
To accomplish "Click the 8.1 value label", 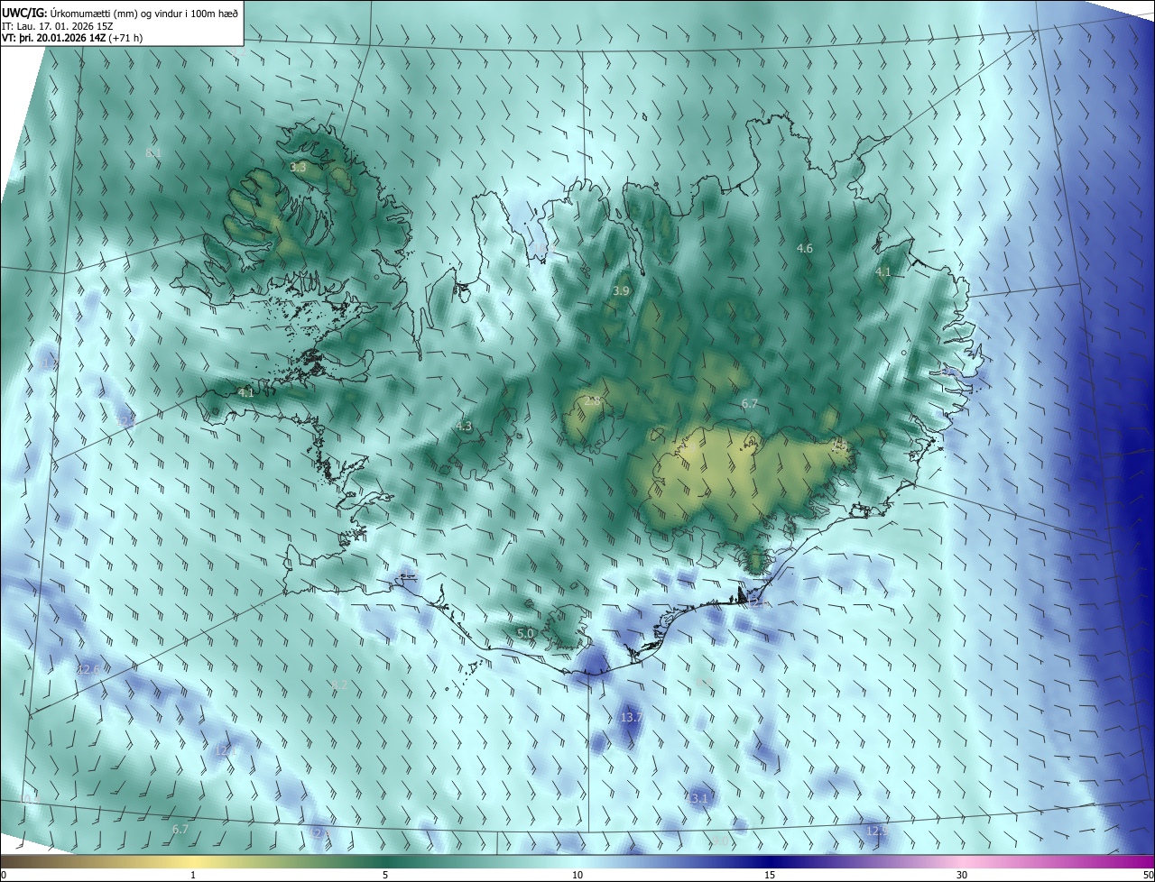I will [x=153, y=153].
